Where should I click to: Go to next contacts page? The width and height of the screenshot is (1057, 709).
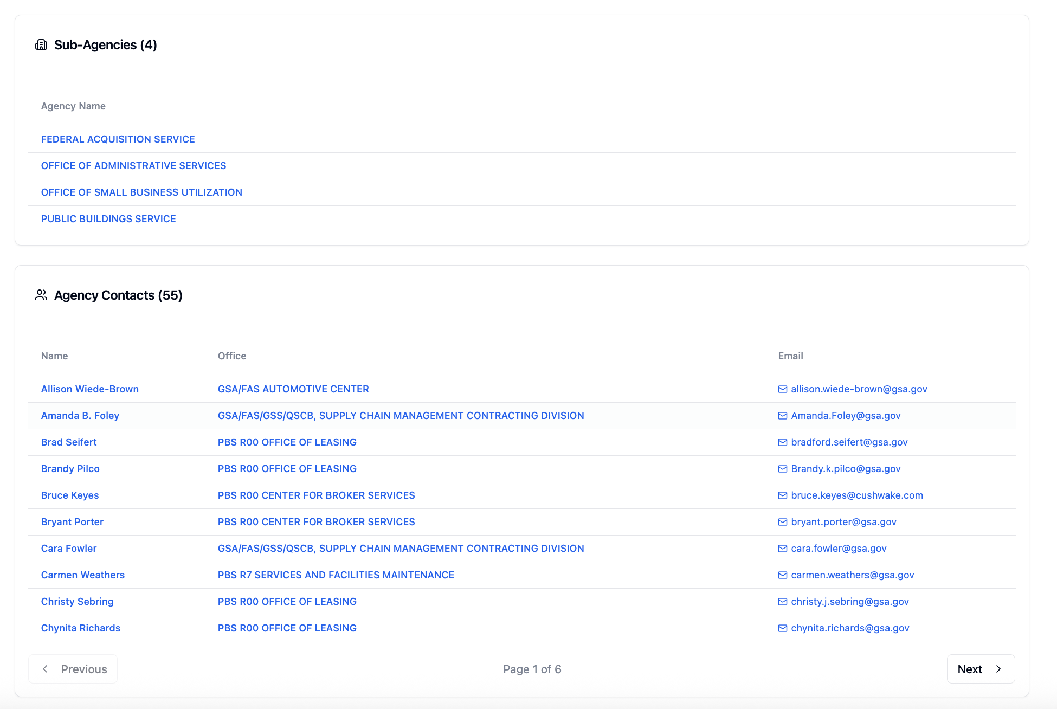click(980, 669)
